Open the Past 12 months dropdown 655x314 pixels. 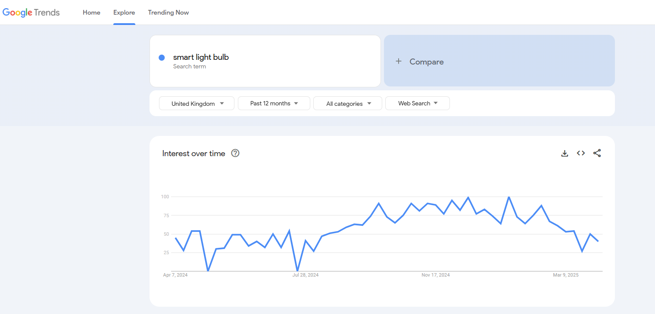pyautogui.click(x=274, y=103)
